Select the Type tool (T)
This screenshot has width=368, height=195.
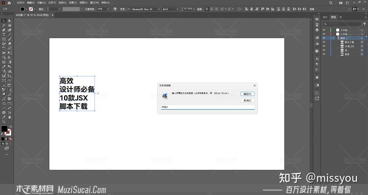point(4,35)
